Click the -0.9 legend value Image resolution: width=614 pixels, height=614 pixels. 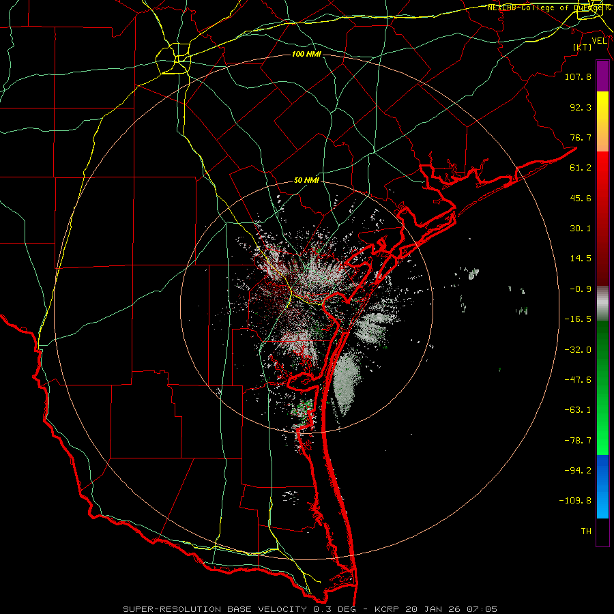[x=581, y=289]
